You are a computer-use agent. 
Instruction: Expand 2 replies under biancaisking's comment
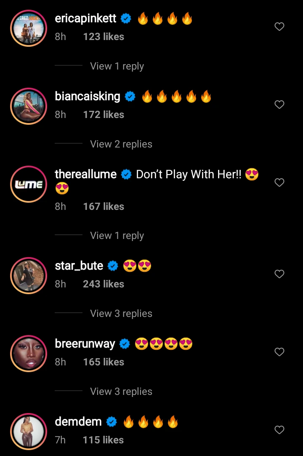tap(121, 144)
